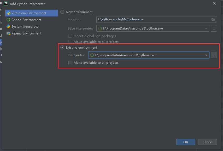Close the Add Python Interpreter dialog
Screen dimensions: 223x151
pyautogui.click(x=215, y=4)
